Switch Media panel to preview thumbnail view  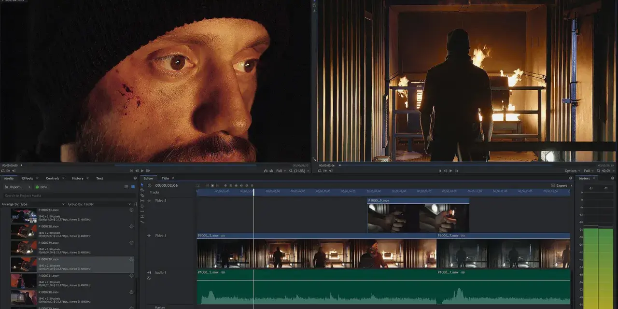click(132, 187)
